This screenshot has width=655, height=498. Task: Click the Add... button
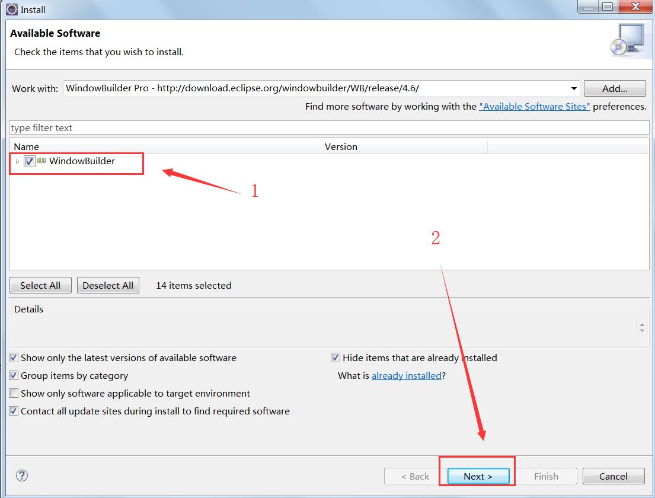point(615,88)
